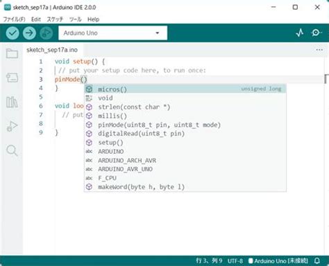Screen dimensions: 329x266
Task: Click the cube icon beside strlen suggestion
Action: point(89,107)
